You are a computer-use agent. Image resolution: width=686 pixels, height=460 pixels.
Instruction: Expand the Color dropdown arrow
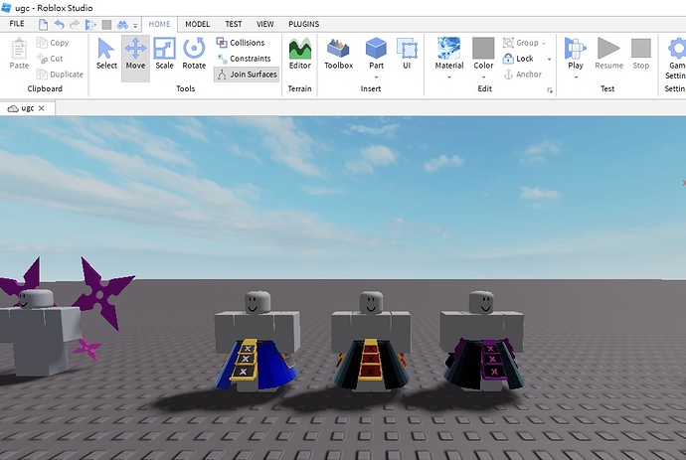coord(483,77)
